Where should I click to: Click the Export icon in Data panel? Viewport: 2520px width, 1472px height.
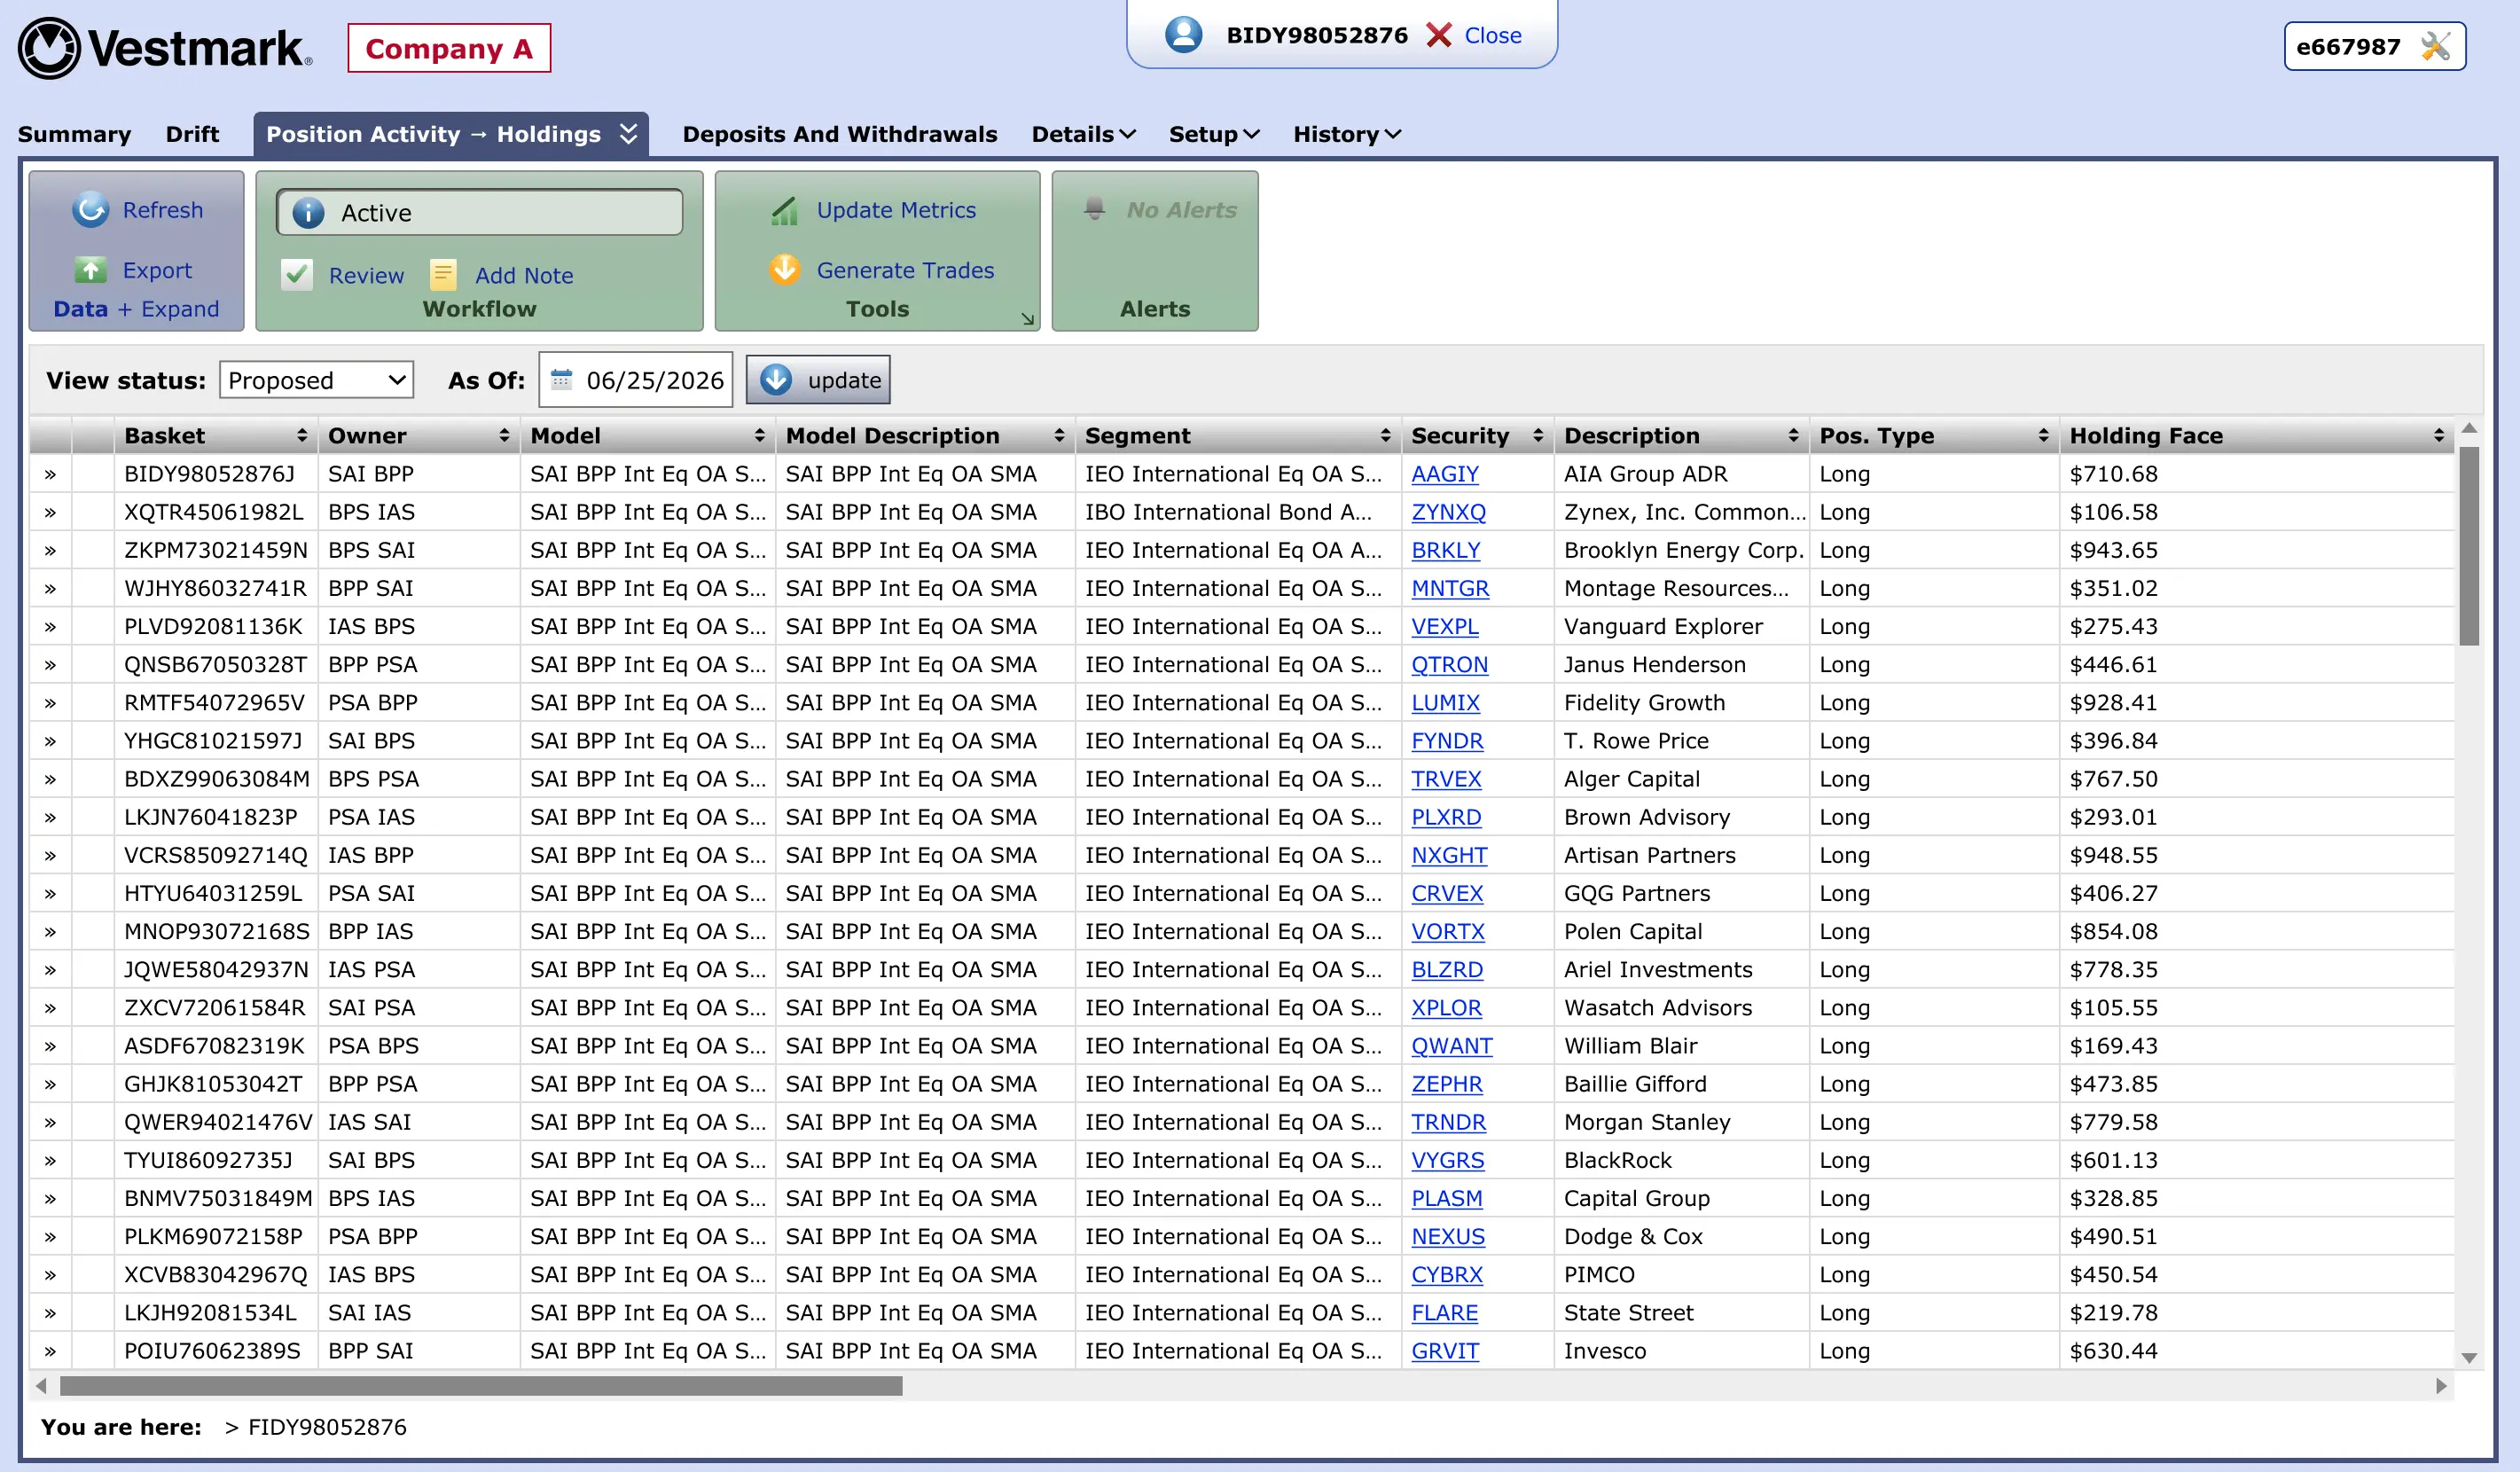[90, 270]
